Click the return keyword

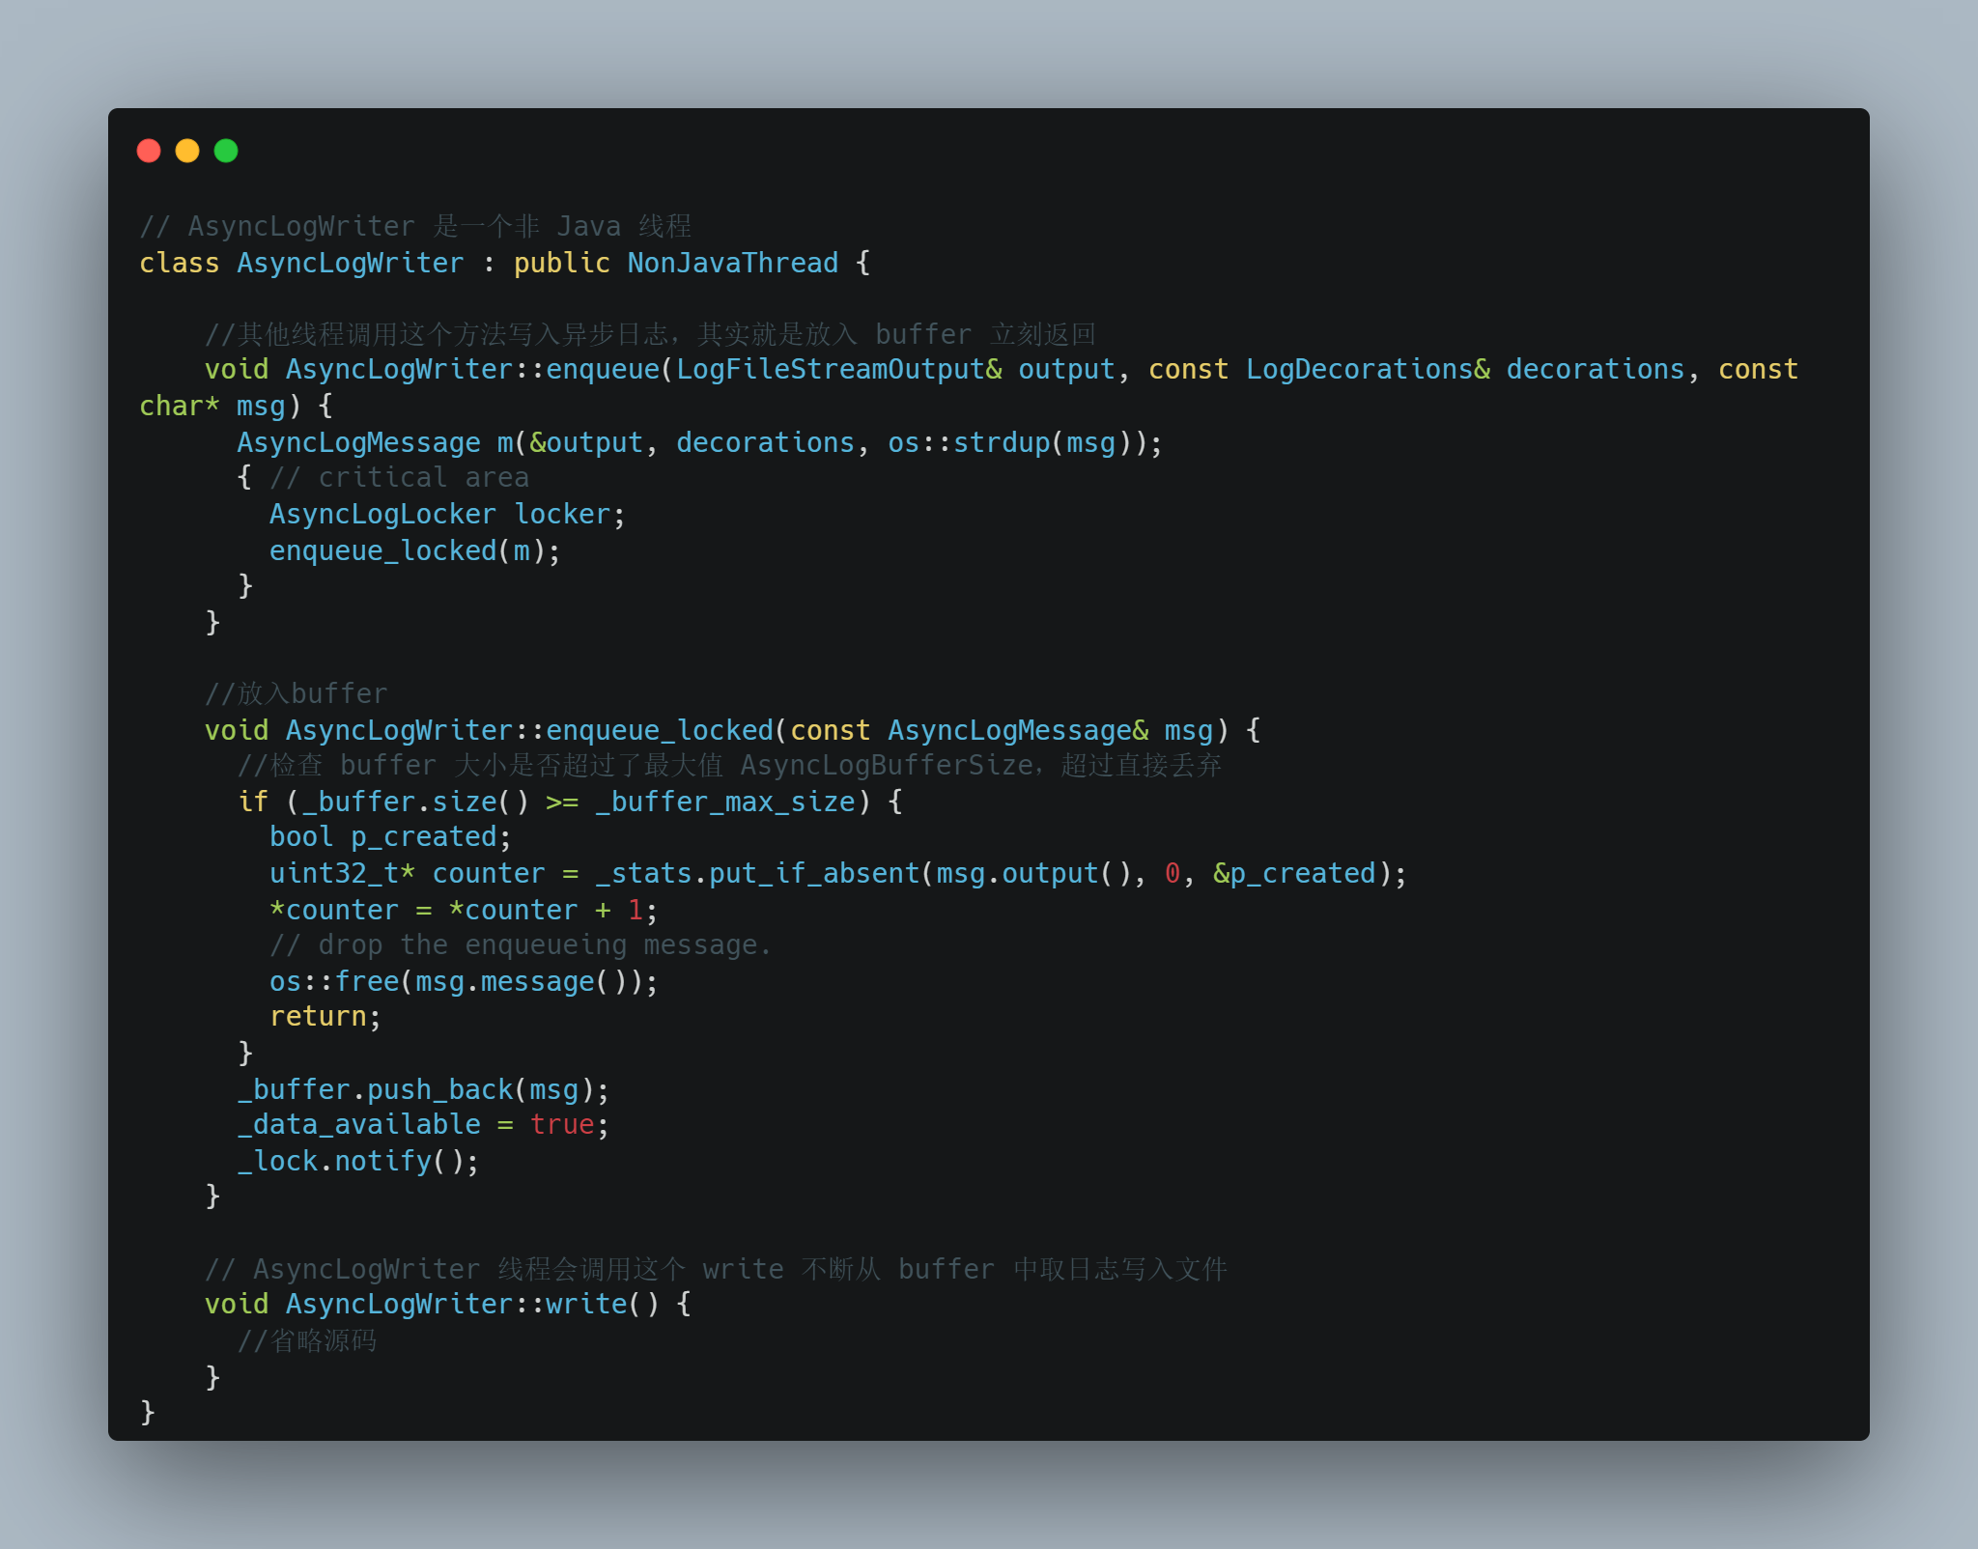tap(318, 1016)
